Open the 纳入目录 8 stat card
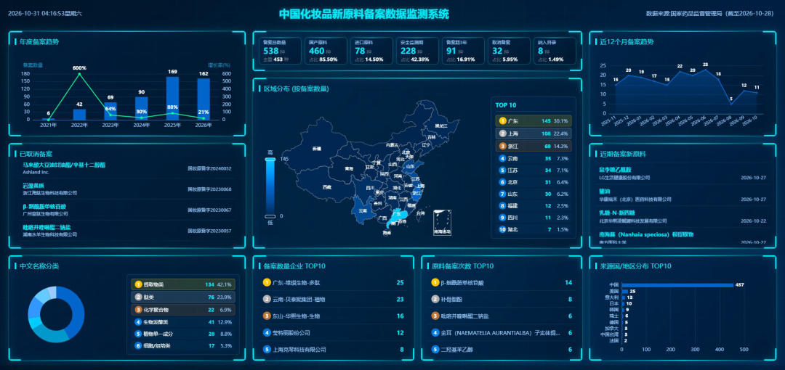 pyautogui.click(x=554, y=51)
